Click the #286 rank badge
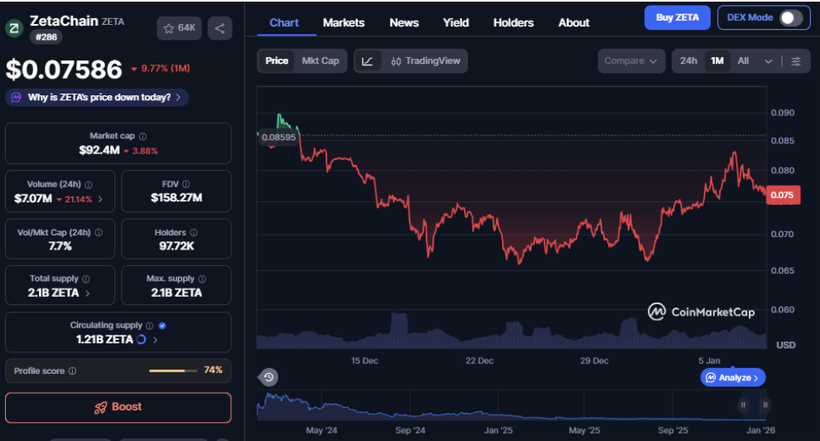Viewport: 820px width, 441px height. (x=46, y=37)
